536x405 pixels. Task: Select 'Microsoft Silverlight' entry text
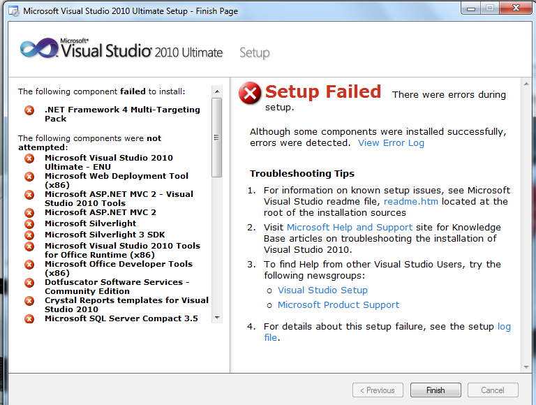click(x=90, y=223)
